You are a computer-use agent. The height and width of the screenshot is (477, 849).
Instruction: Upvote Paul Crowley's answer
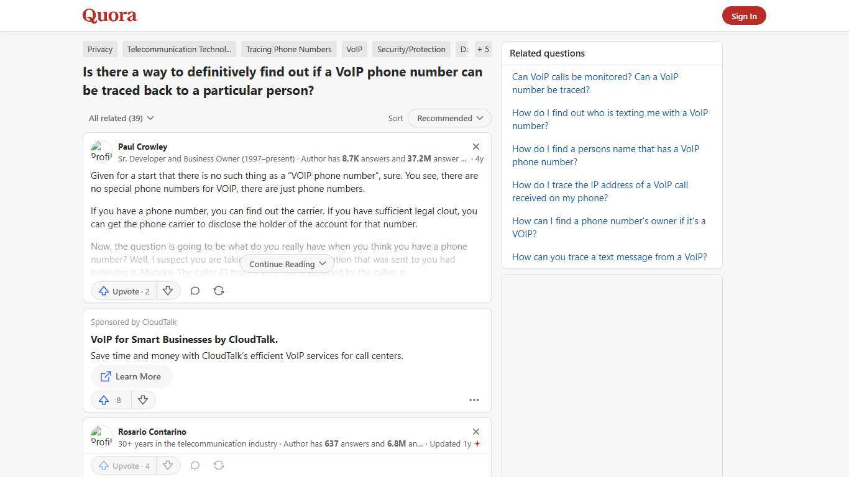pyautogui.click(x=123, y=291)
